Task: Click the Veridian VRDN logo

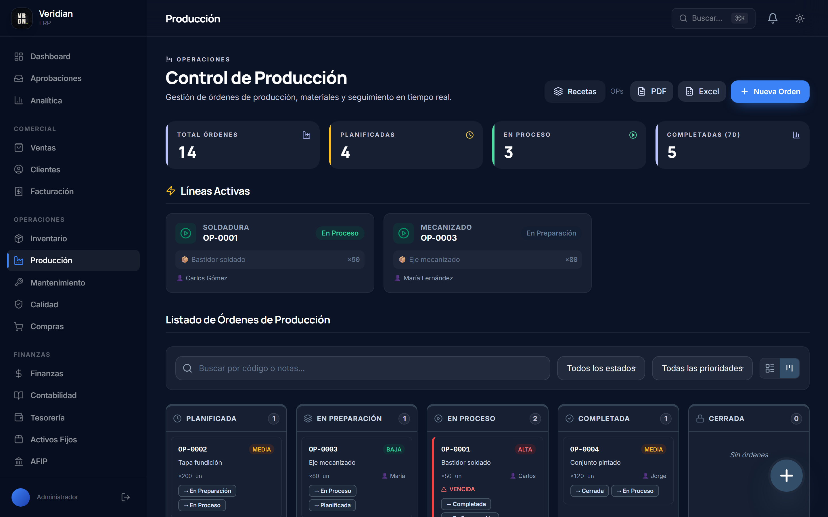Action: tap(22, 18)
